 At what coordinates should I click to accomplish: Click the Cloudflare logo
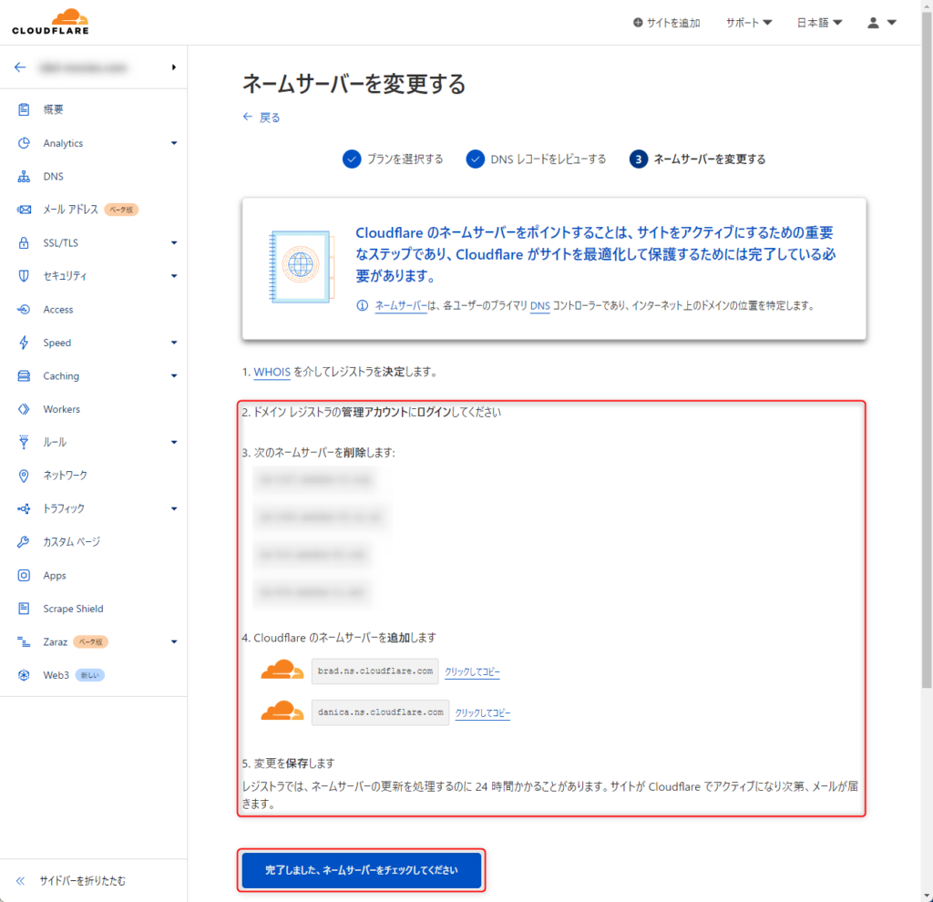[x=51, y=22]
